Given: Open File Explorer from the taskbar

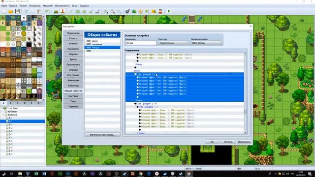Looking at the screenshot, I should [20, 174].
